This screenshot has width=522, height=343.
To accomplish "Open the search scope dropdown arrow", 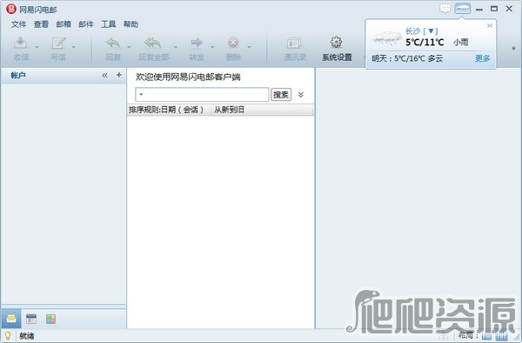I will coord(141,95).
